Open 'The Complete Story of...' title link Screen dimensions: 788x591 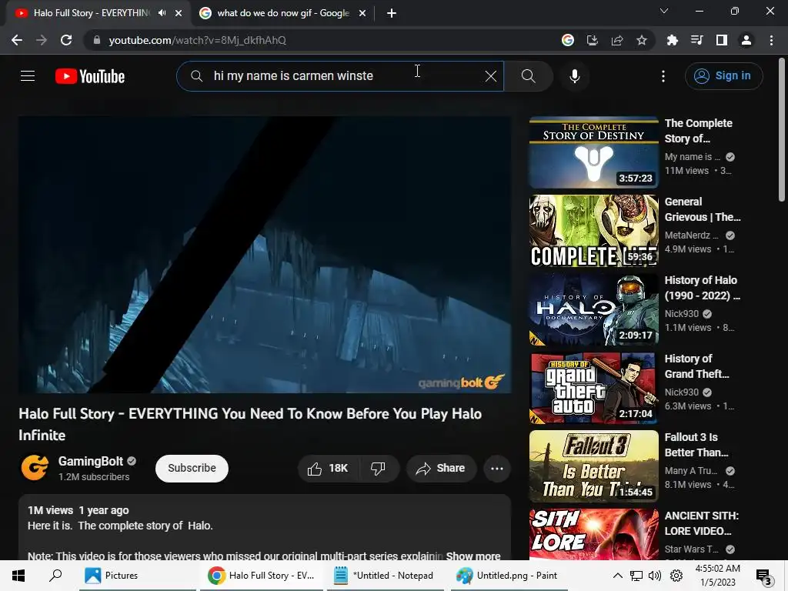coord(699,131)
